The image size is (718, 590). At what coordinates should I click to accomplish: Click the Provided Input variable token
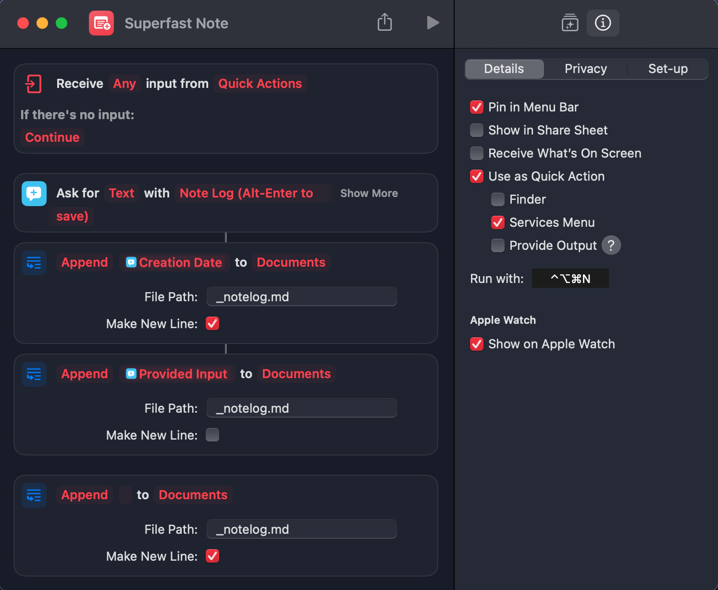click(177, 374)
